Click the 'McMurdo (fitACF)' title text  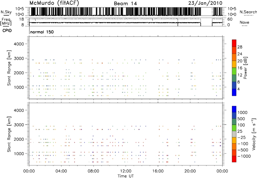(54, 3)
